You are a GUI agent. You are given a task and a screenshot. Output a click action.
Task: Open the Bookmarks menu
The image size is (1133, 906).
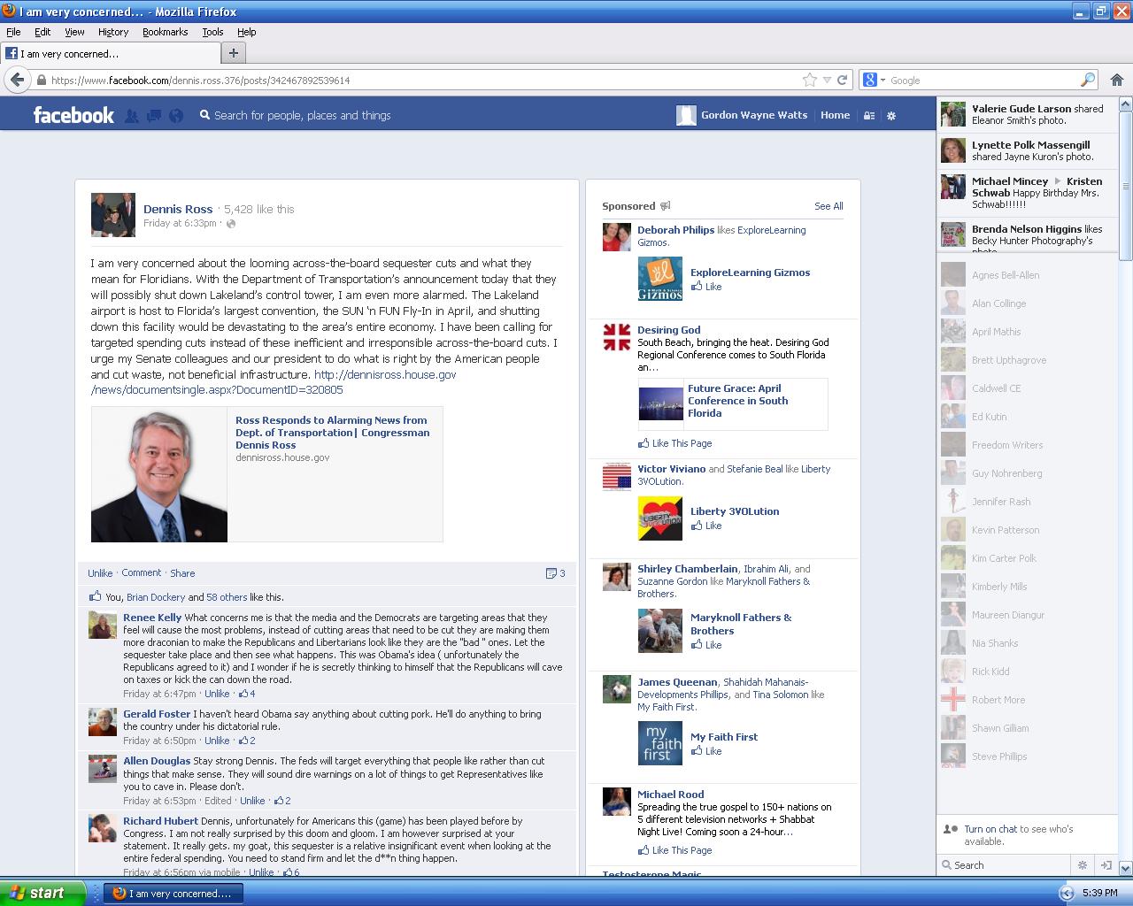(x=165, y=32)
